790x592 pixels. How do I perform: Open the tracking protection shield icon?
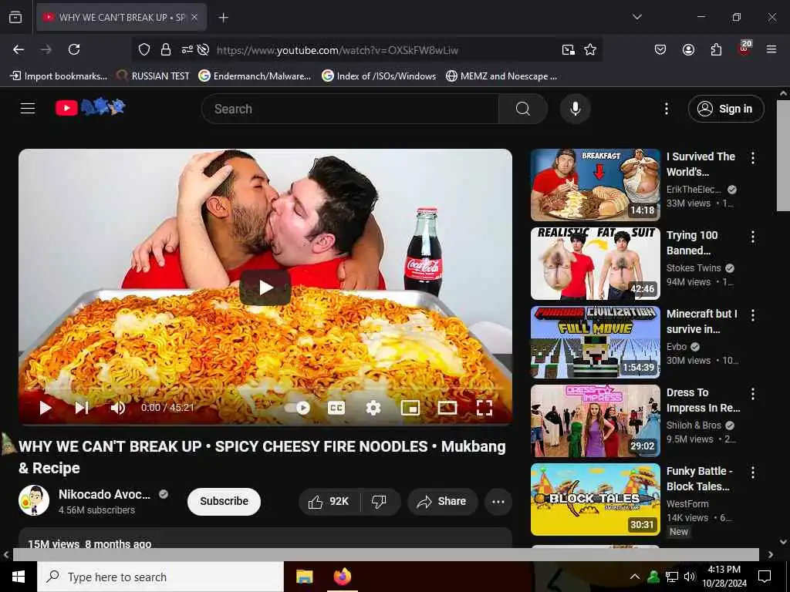pos(144,49)
